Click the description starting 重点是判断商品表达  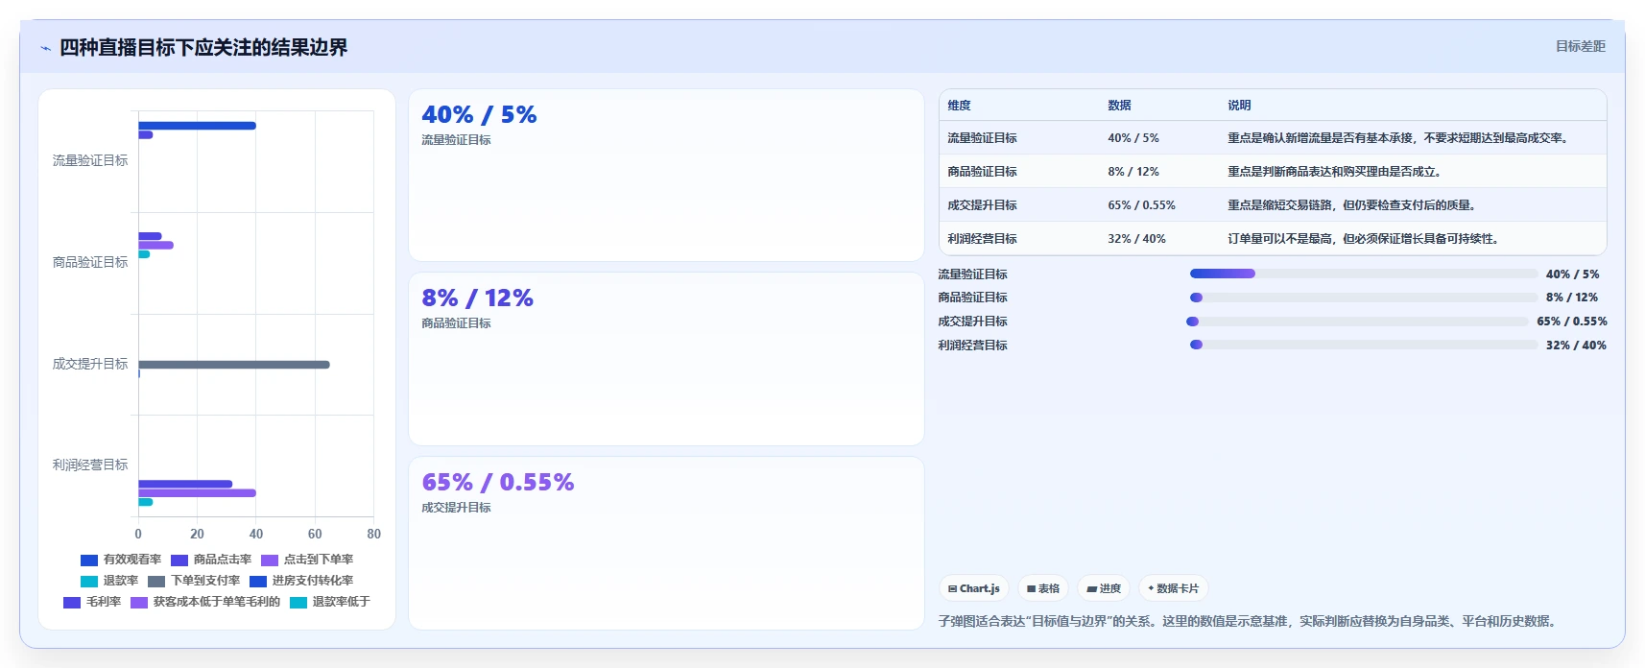(x=1336, y=172)
